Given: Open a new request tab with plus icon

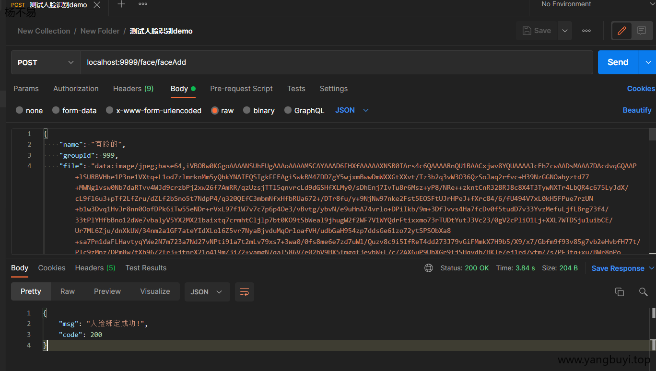Looking at the screenshot, I should (x=121, y=4).
